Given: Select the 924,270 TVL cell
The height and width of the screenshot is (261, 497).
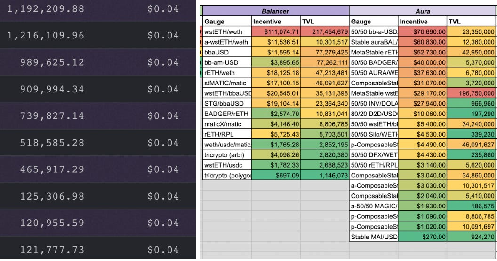Looking at the screenshot, I should (x=472, y=237).
